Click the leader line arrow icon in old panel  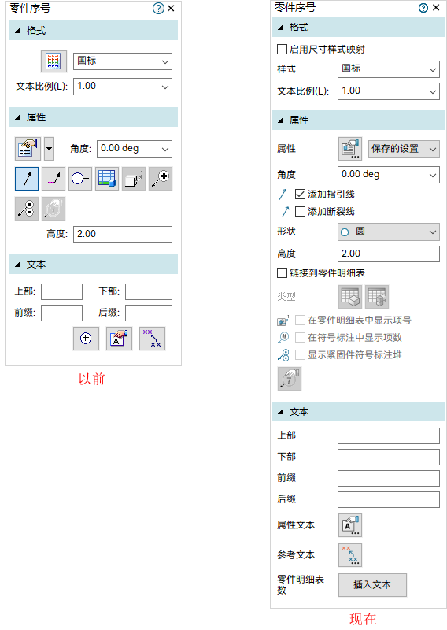tap(27, 179)
